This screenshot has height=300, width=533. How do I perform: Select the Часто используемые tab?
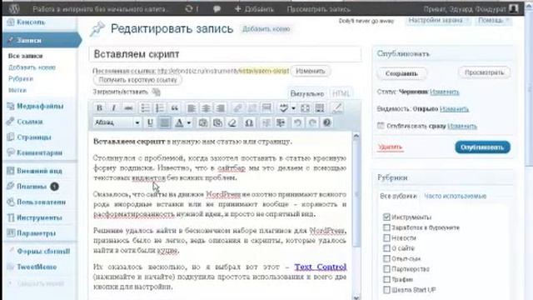[456, 196]
